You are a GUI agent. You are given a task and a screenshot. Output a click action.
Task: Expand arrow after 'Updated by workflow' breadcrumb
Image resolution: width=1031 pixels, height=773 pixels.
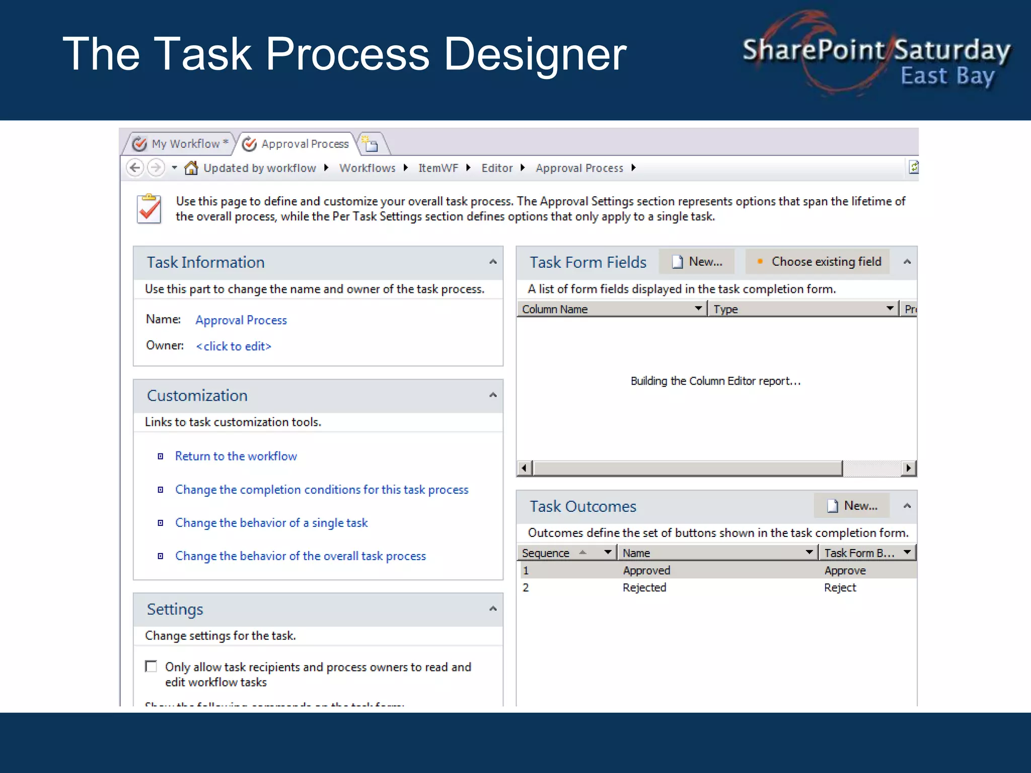[x=326, y=168]
